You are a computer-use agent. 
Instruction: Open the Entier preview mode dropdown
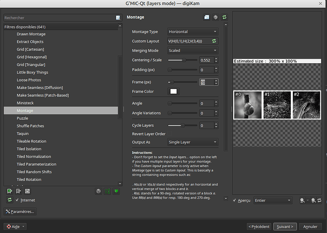coord(273,200)
